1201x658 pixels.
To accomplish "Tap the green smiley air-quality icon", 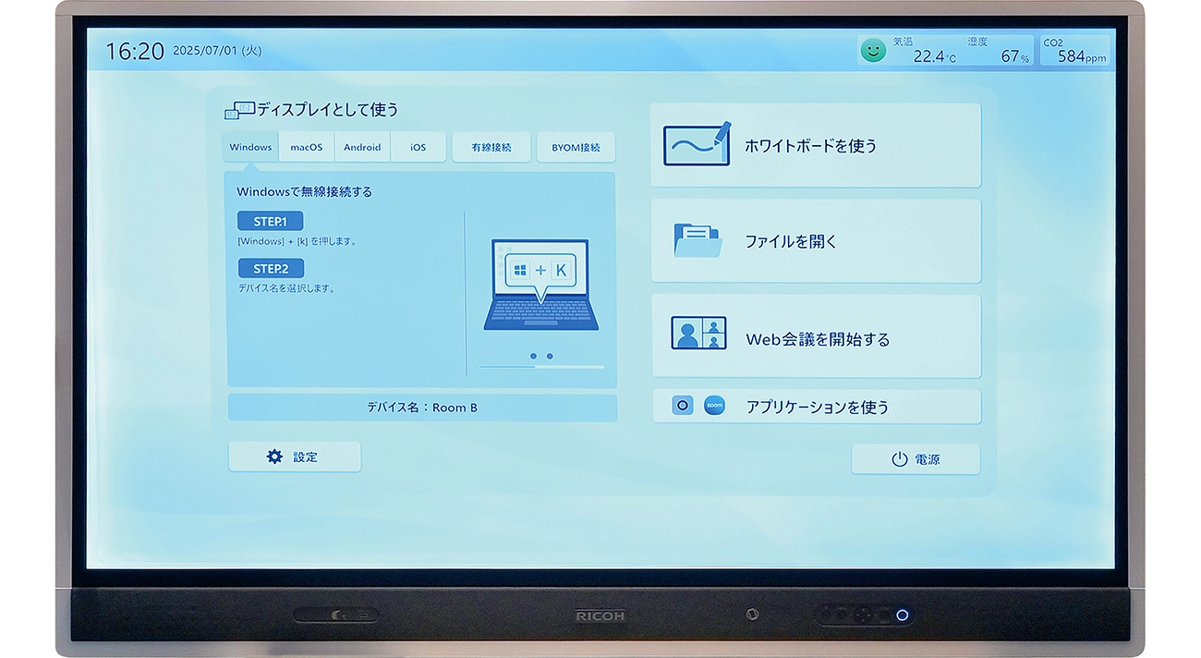I will (x=872, y=51).
